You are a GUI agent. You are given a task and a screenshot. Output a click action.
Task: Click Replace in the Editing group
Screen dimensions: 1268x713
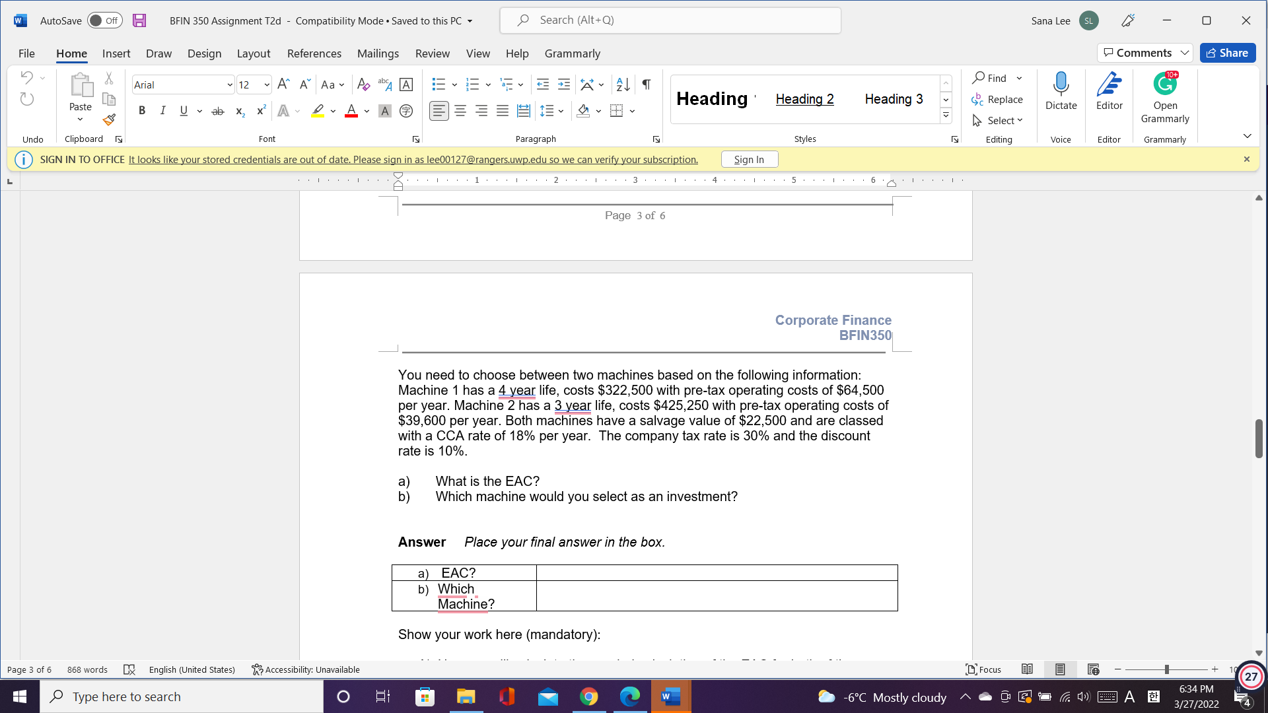998,100
